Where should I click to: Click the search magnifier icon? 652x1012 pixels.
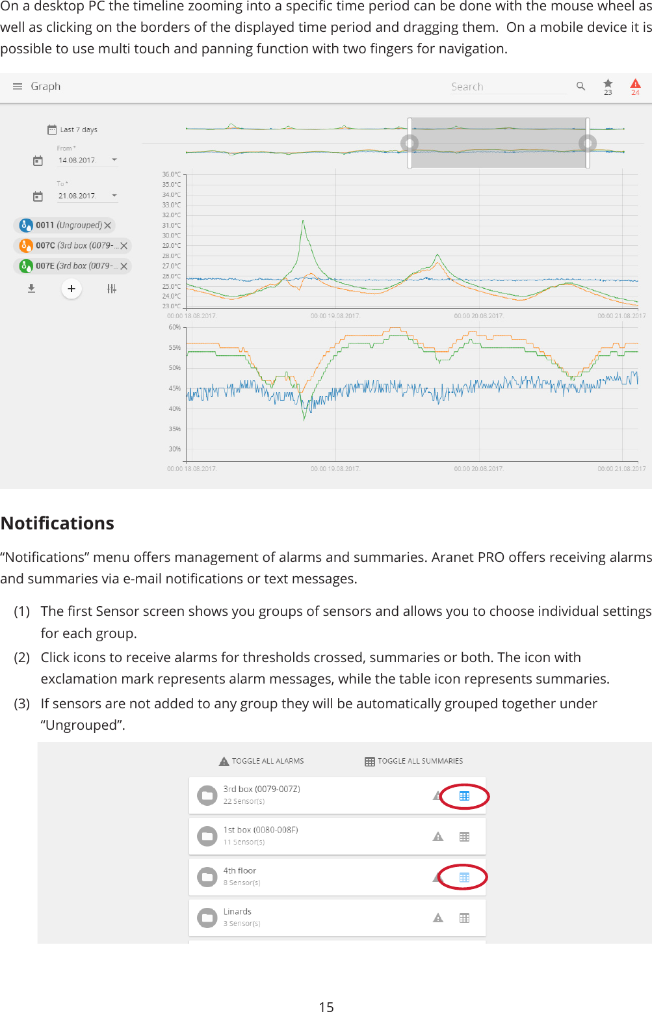pos(580,86)
